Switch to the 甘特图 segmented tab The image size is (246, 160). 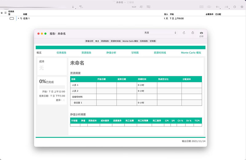(x=153, y=41)
